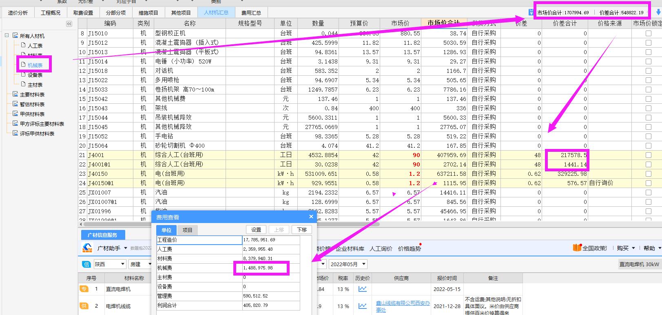662x315 pixels.
Task: Toggle 市场价锁定 checkbox for J40150 row
Action: [649, 174]
